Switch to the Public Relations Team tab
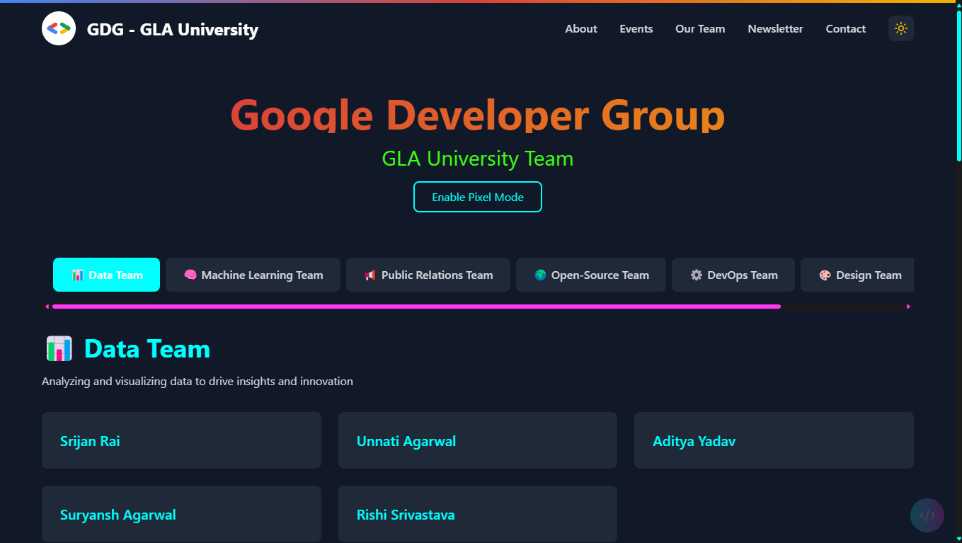Screen dimensions: 962x543 (x=428, y=275)
